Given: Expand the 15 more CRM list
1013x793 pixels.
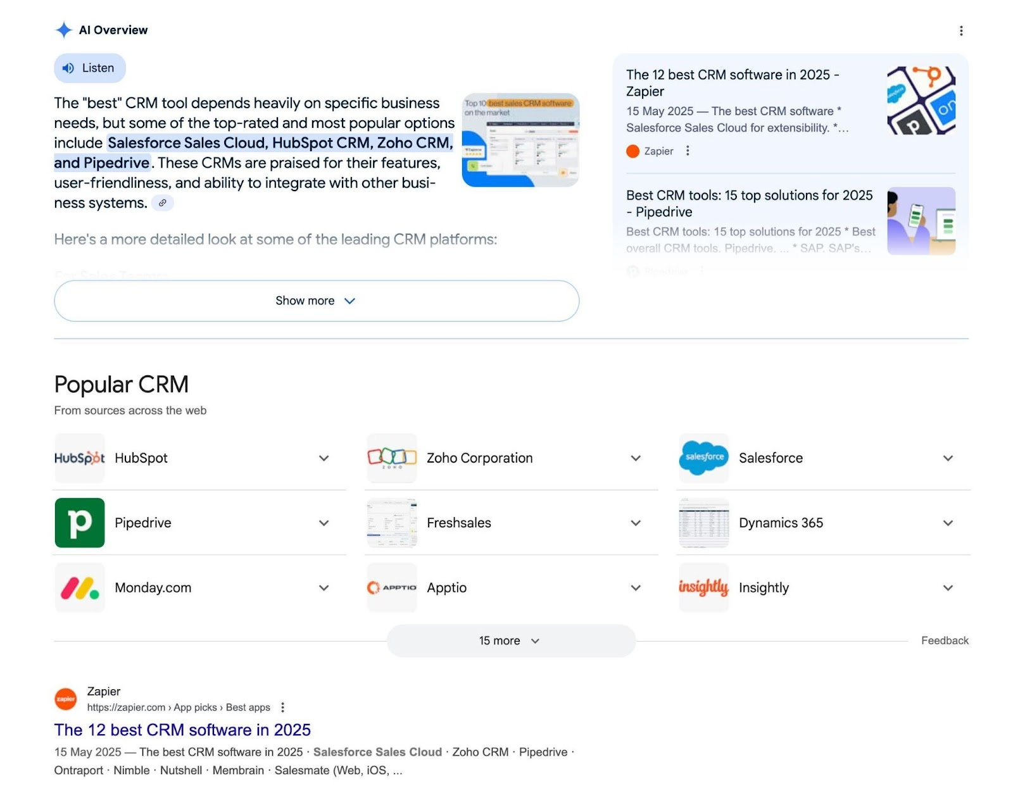Looking at the screenshot, I should tap(510, 640).
